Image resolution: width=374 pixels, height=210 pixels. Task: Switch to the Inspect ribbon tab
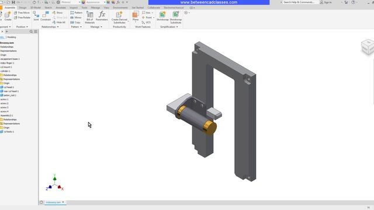point(74,8)
